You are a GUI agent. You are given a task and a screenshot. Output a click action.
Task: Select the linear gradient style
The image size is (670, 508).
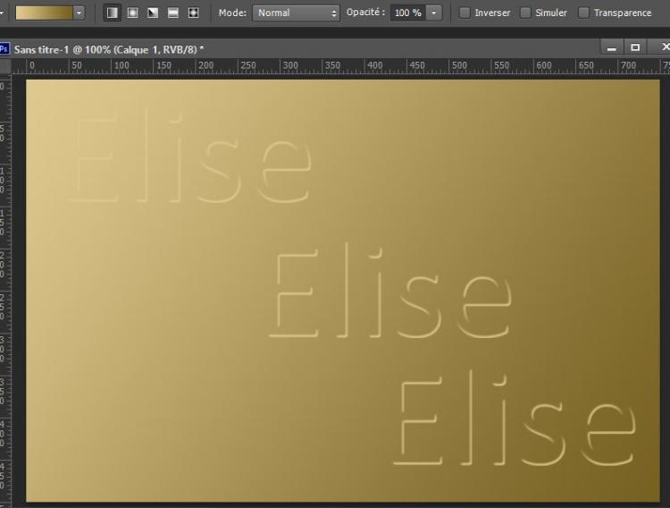pyautogui.click(x=113, y=13)
